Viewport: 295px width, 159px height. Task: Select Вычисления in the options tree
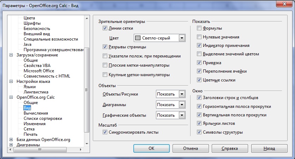36,113
